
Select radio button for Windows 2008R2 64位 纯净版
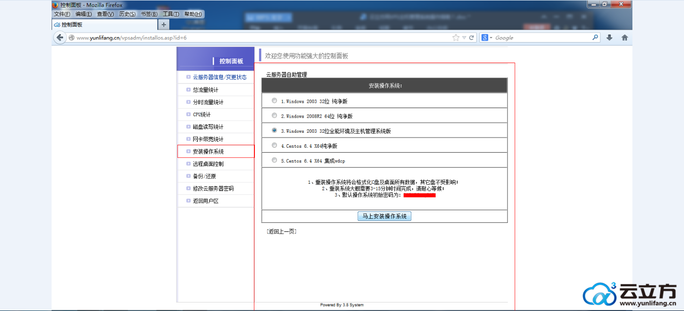[274, 116]
